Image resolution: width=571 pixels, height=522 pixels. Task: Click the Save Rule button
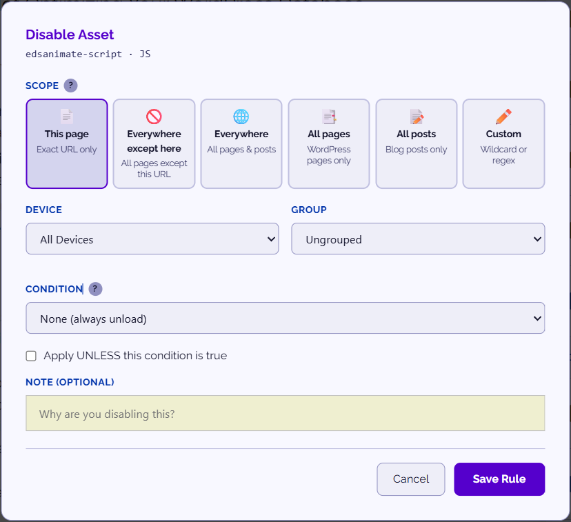tap(499, 479)
